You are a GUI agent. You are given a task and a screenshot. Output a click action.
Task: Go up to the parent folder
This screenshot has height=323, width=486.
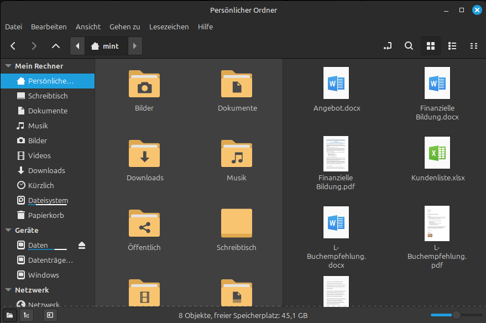coord(55,46)
